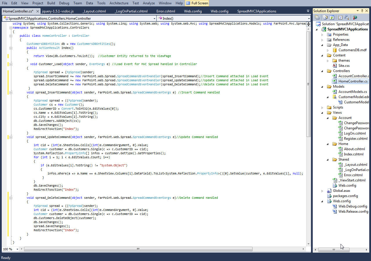Image resolution: width=371 pixels, height=261 pixels.
Task: Open the Index() member dropdown
Action: pyautogui.click(x=309, y=18)
